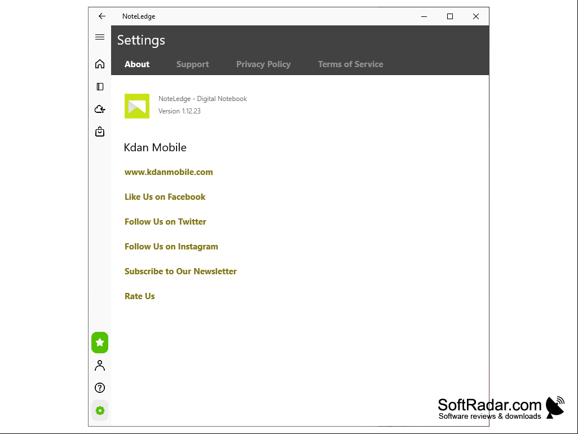Go to the Home sidebar icon
The image size is (578, 434).
pos(100,64)
